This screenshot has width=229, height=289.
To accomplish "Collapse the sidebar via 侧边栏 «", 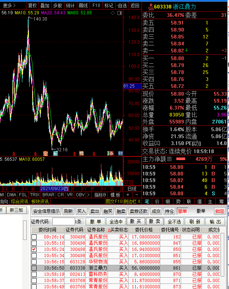I will (132, 201).
